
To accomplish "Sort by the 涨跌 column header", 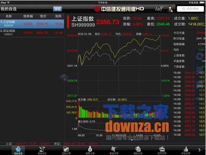I will [x=58, y=16].
